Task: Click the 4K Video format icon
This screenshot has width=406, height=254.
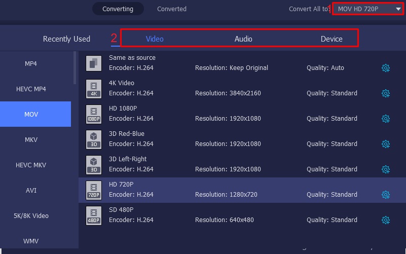Action: point(94,89)
